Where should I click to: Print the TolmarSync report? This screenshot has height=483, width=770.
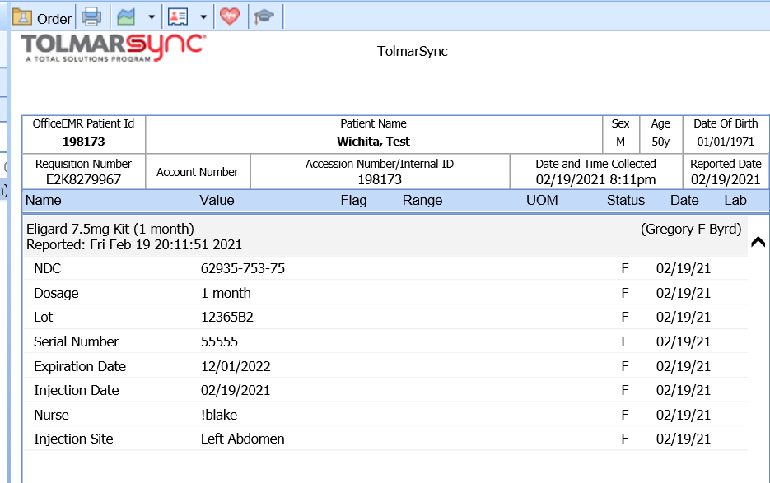click(x=91, y=17)
